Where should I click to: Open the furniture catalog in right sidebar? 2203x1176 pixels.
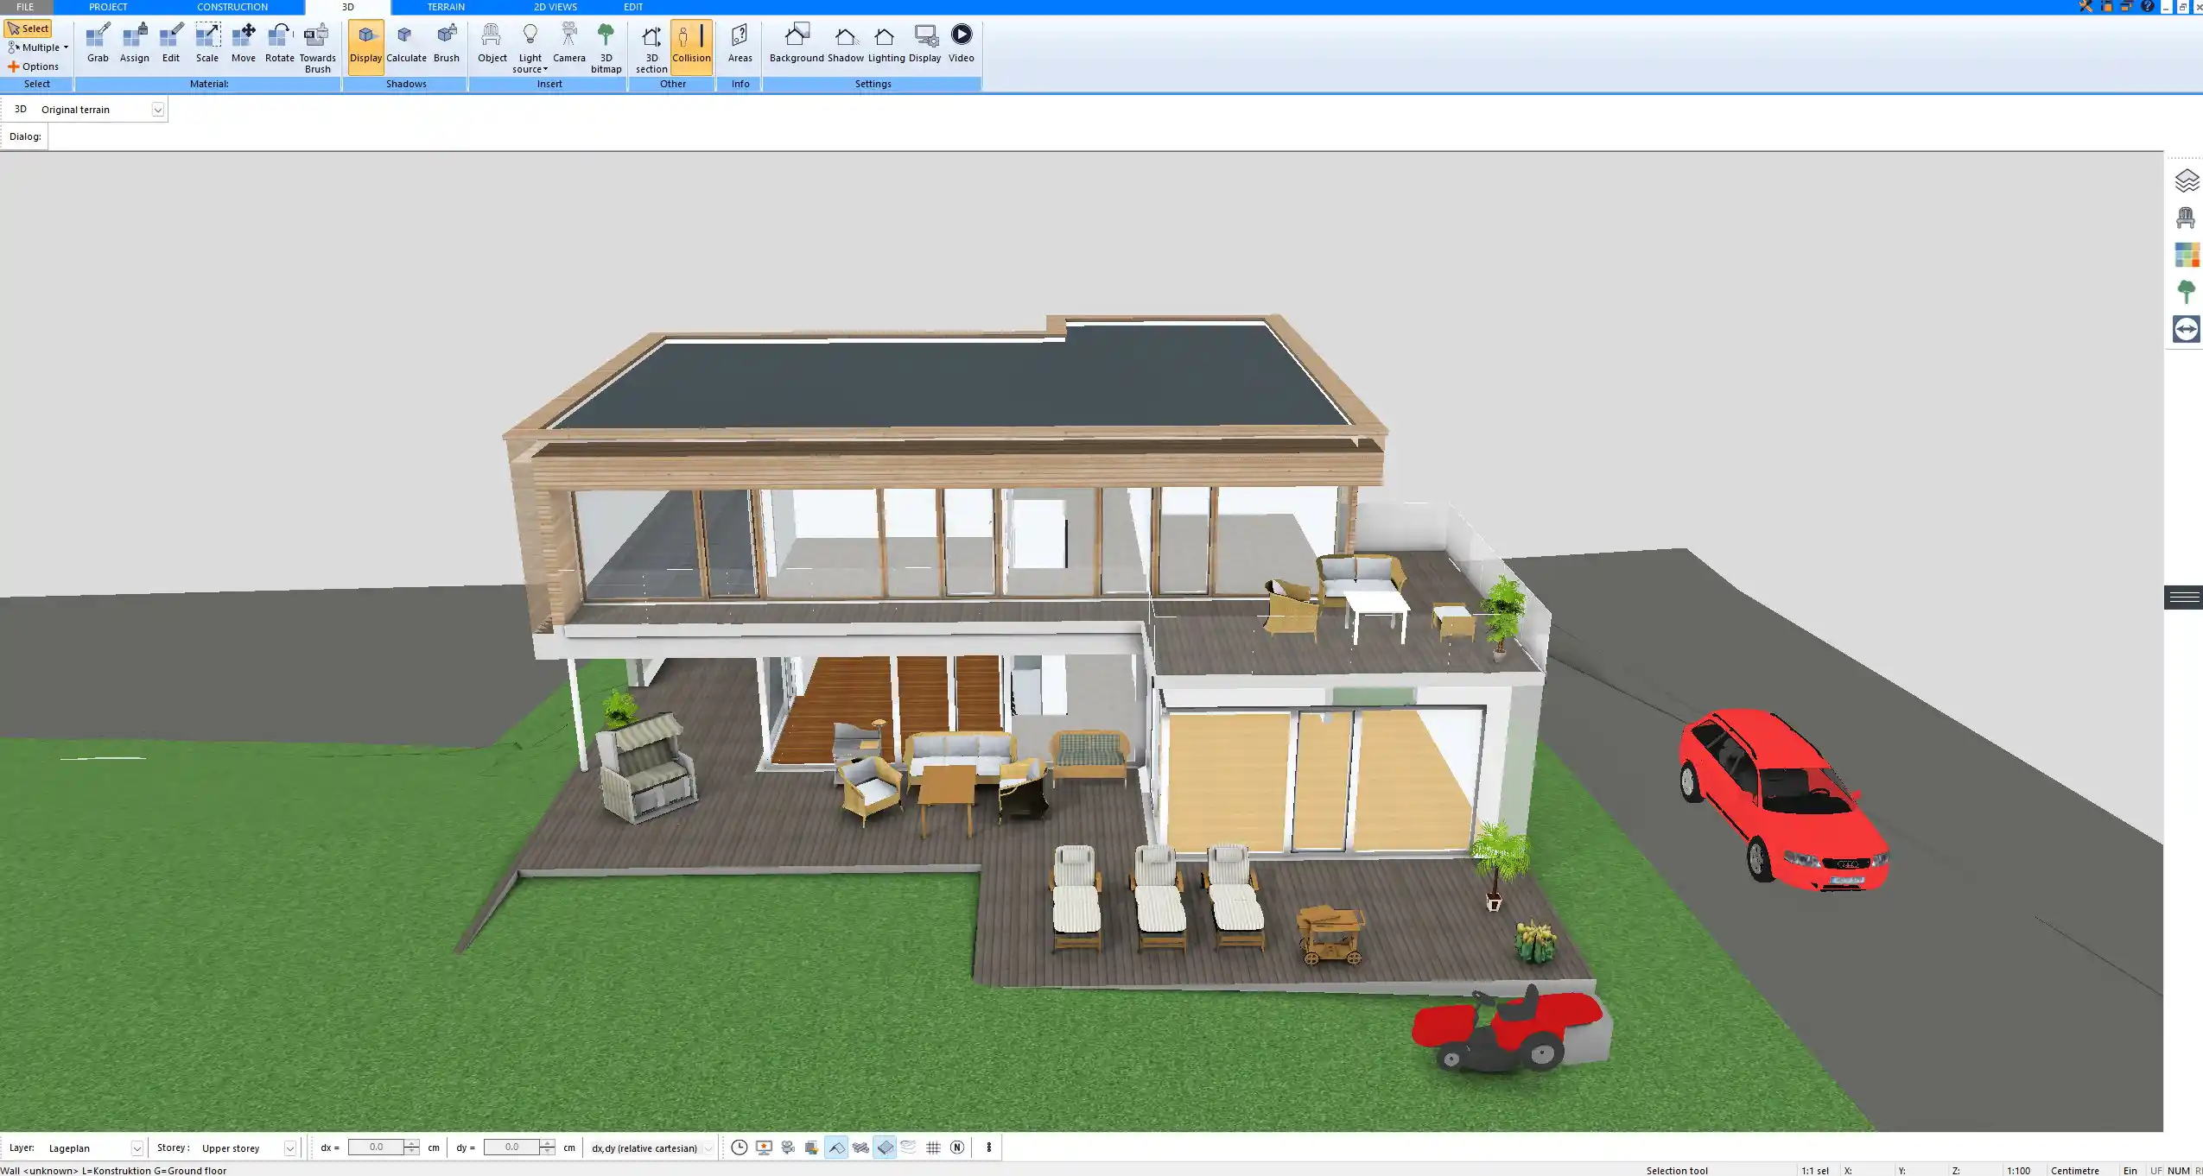(x=2187, y=217)
